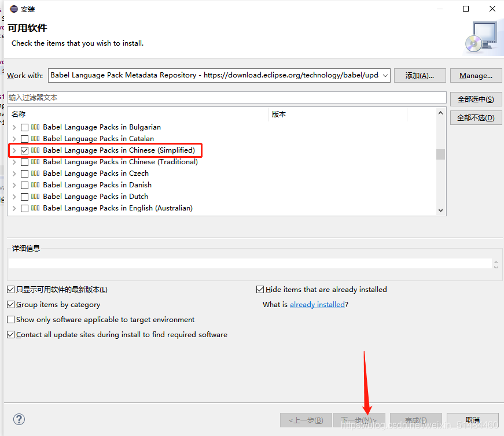The width and height of the screenshot is (504, 436).
Task: Expand the Chinese (Simplified) tree node
Action: [x=14, y=150]
